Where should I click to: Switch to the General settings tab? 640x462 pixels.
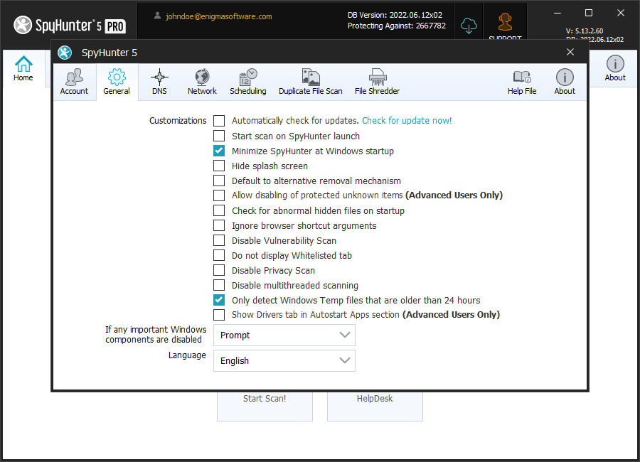[117, 82]
